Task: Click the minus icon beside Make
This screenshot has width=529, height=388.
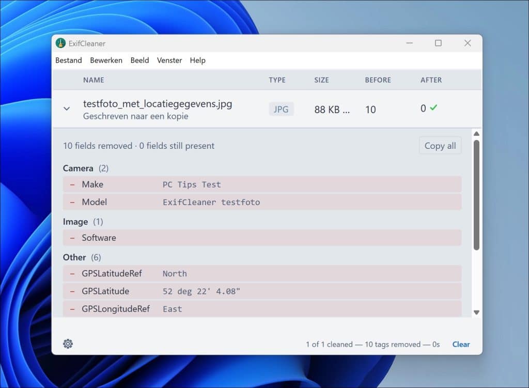Action: [72, 184]
